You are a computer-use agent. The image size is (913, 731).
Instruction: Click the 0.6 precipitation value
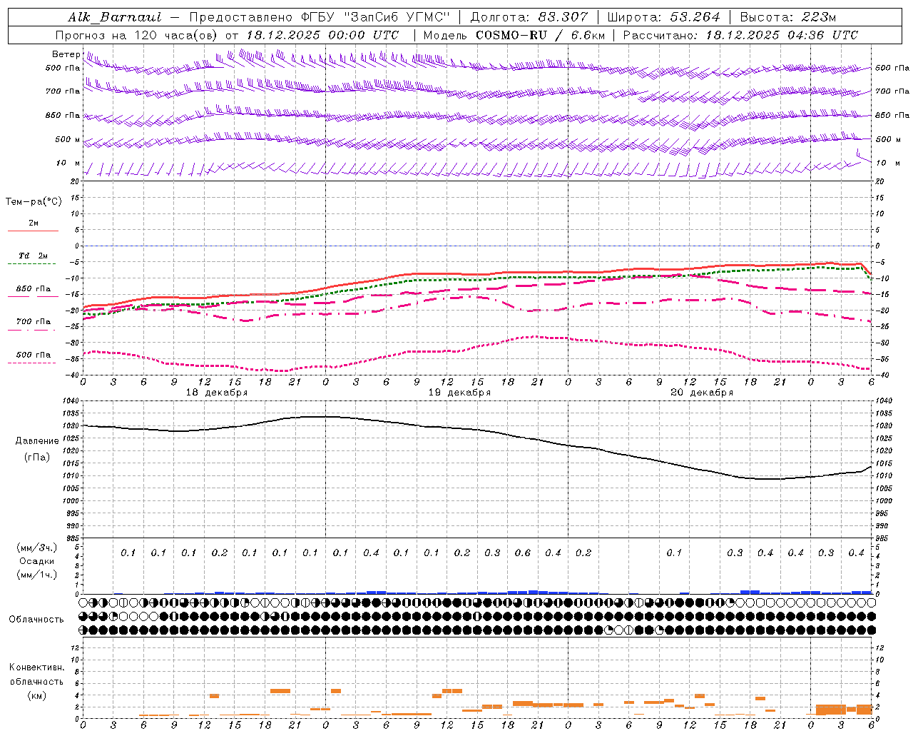tap(523, 553)
